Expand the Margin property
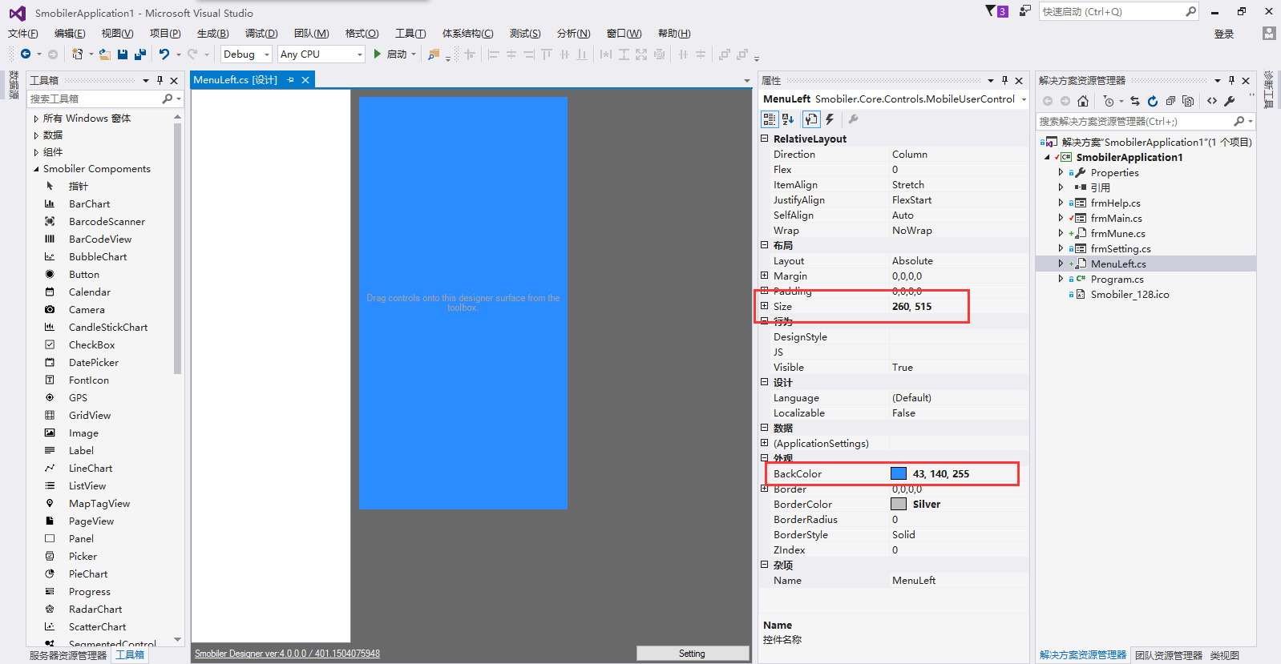1281x664 pixels. click(x=765, y=276)
